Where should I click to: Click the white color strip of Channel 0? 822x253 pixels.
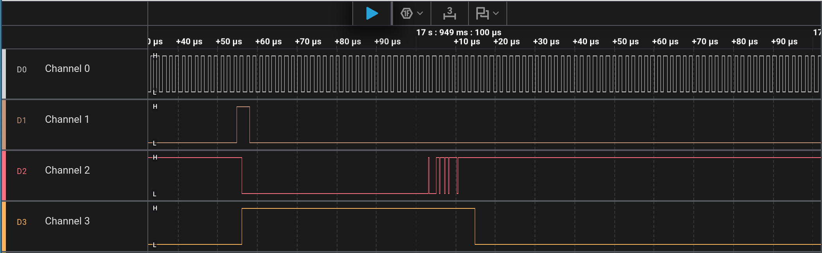[x=4, y=74]
